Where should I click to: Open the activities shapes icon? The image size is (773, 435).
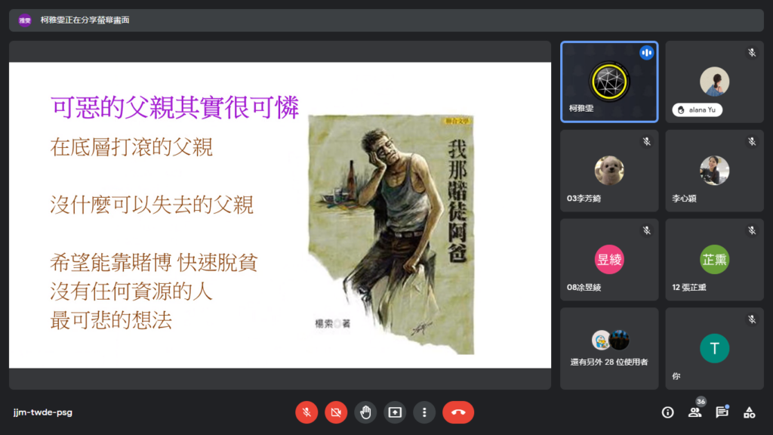coord(750,412)
